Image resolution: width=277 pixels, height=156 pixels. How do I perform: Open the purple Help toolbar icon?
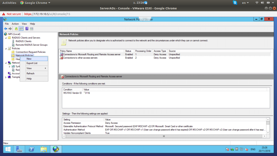point(27,29)
